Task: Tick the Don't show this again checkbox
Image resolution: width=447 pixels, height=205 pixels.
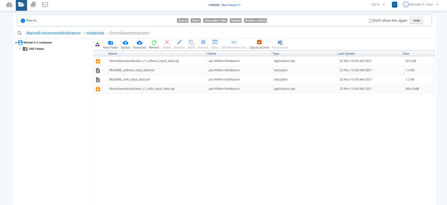Action: tap(370, 21)
